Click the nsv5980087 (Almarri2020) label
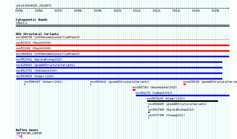Screen dimensions: 237x139 [43, 82]
